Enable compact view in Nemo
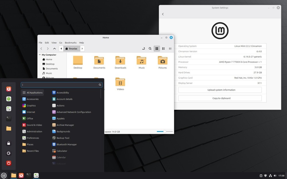 [x=170, y=48]
